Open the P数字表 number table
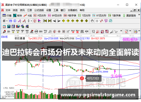Screen dimensions: 141x102 (x=70, y=15)
